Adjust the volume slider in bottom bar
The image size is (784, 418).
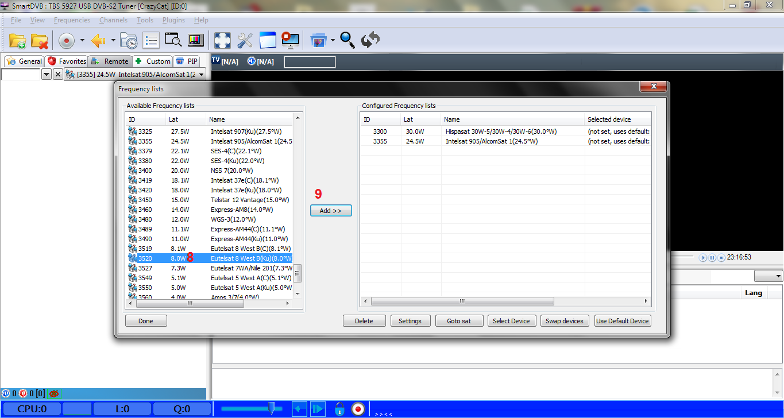(272, 408)
